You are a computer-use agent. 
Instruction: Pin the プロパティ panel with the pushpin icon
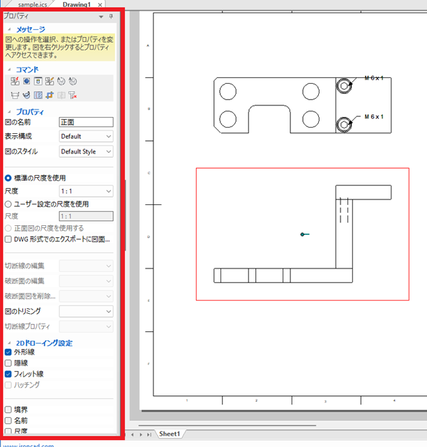click(111, 16)
